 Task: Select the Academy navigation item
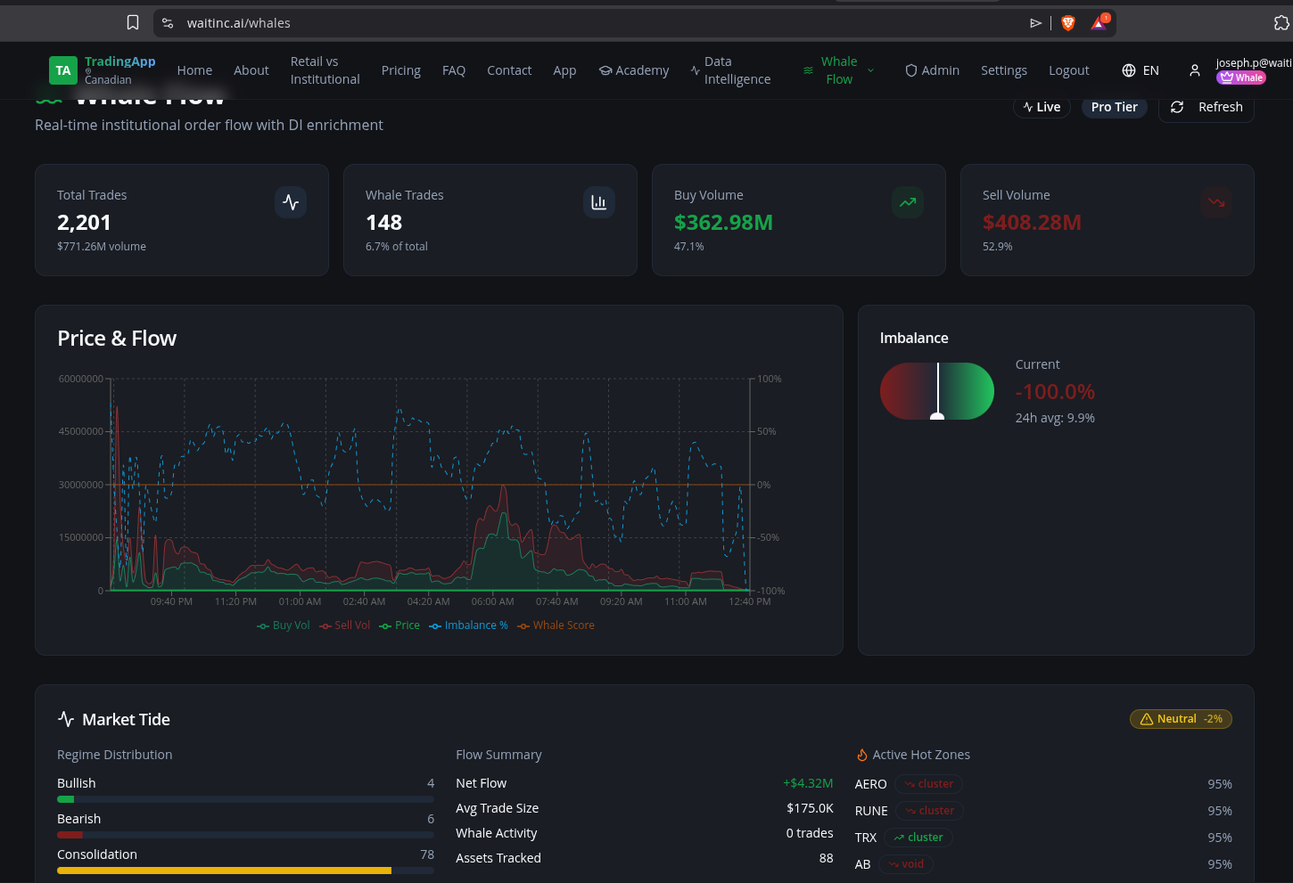pos(634,69)
